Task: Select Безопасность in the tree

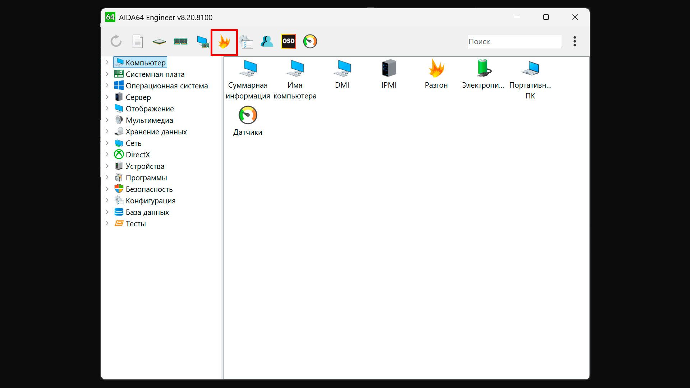Action: click(143, 189)
